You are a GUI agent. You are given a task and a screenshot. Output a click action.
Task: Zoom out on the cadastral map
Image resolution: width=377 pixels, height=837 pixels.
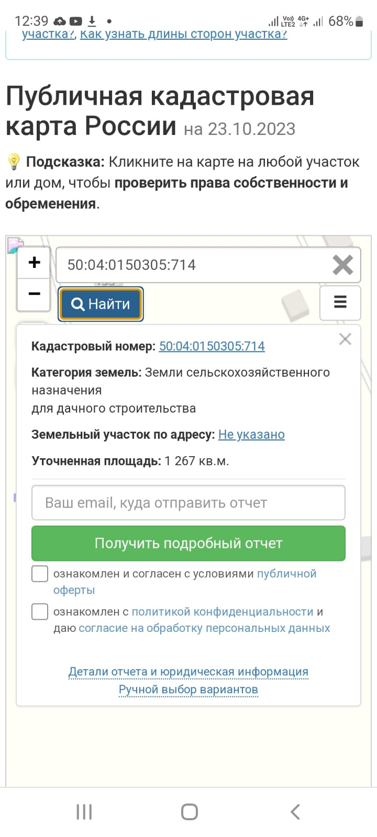point(34,294)
